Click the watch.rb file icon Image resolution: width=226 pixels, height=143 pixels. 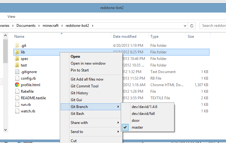coord(17,111)
